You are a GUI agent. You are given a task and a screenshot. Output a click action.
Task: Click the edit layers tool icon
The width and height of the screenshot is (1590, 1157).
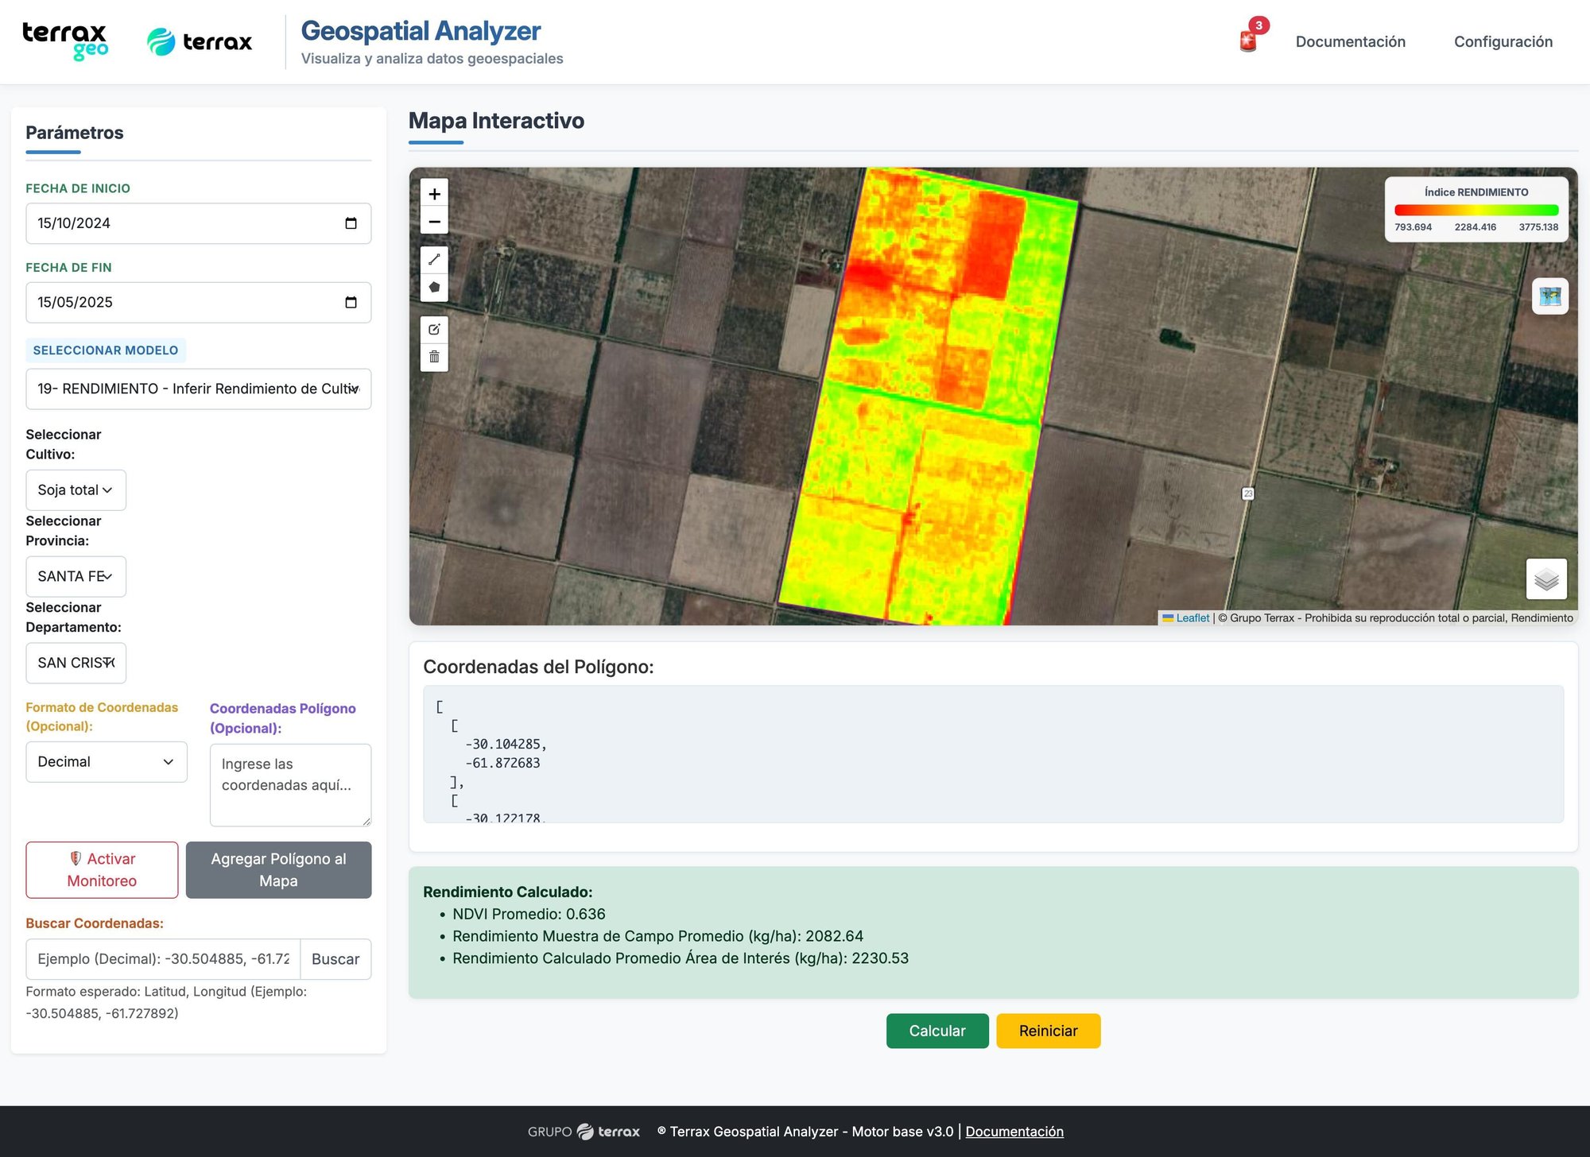tap(434, 329)
